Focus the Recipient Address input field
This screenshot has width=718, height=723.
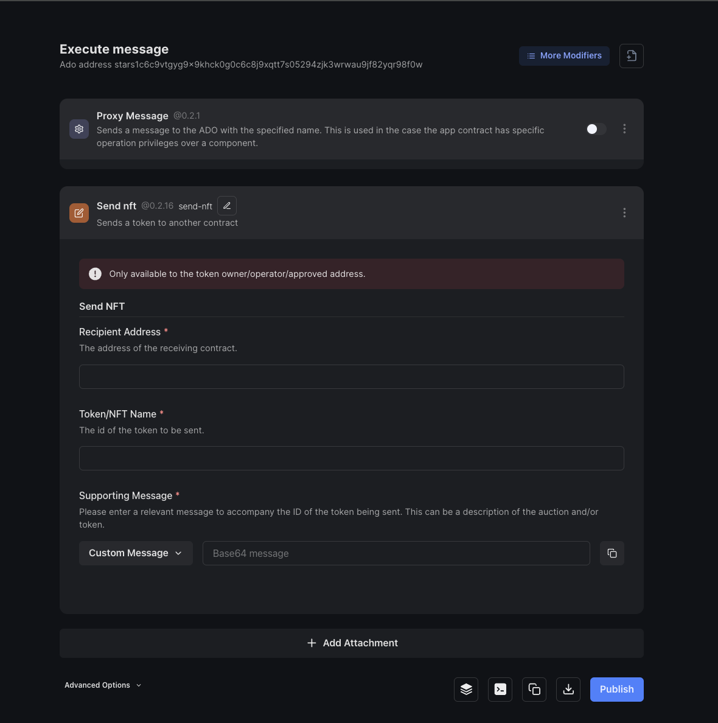coord(352,377)
